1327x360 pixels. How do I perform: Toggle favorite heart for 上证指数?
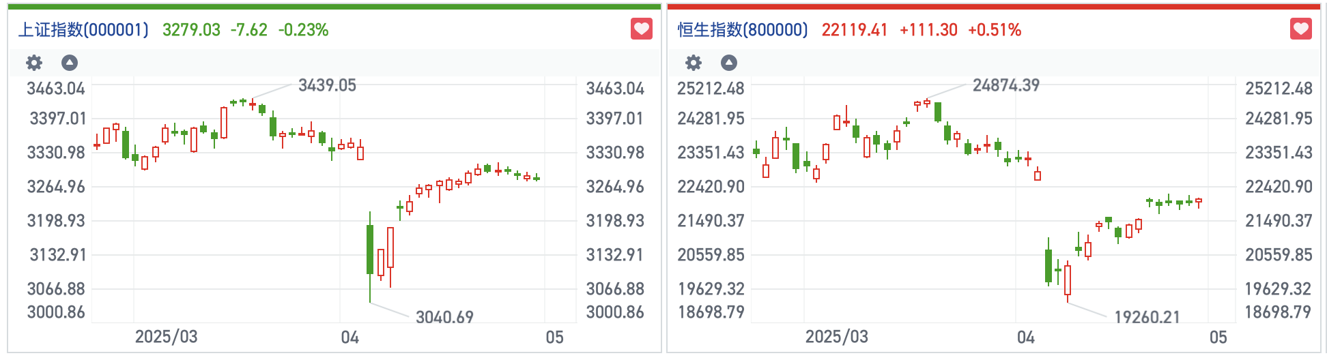point(641,29)
